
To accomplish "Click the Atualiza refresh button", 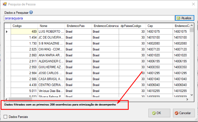I will (185, 18).
